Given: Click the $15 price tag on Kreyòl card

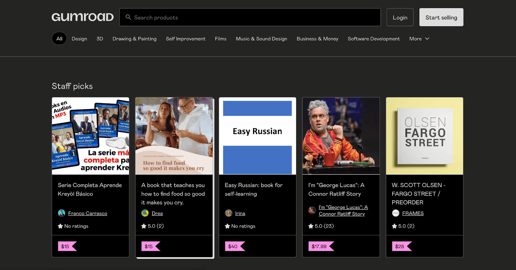Looking at the screenshot, I should [x=67, y=246].
